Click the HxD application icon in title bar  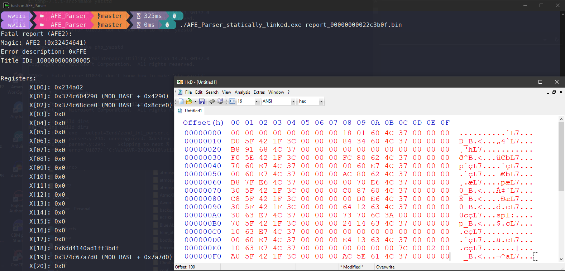[180, 82]
